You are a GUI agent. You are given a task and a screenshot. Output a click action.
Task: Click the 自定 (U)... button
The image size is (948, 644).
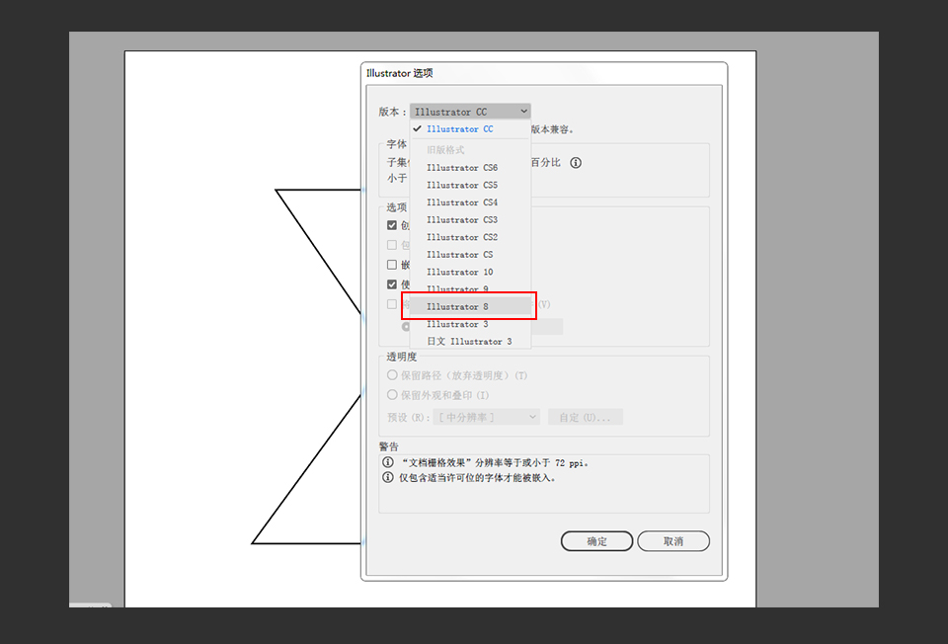tap(586, 417)
